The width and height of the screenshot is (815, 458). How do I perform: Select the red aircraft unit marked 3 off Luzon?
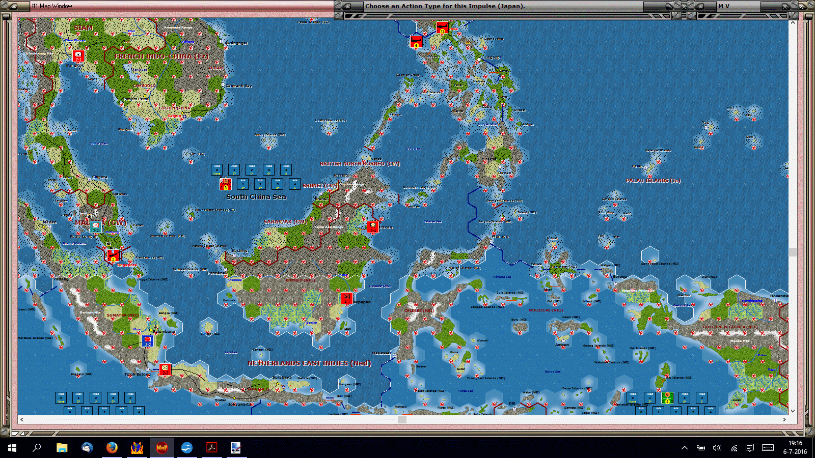coord(416,42)
